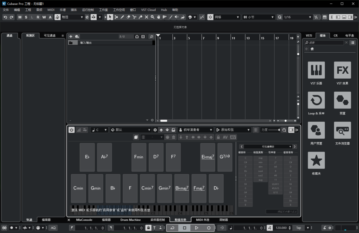This screenshot has height=233, width=359.
Task: Click the AQ auto quantize button
Action: [53, 228]
